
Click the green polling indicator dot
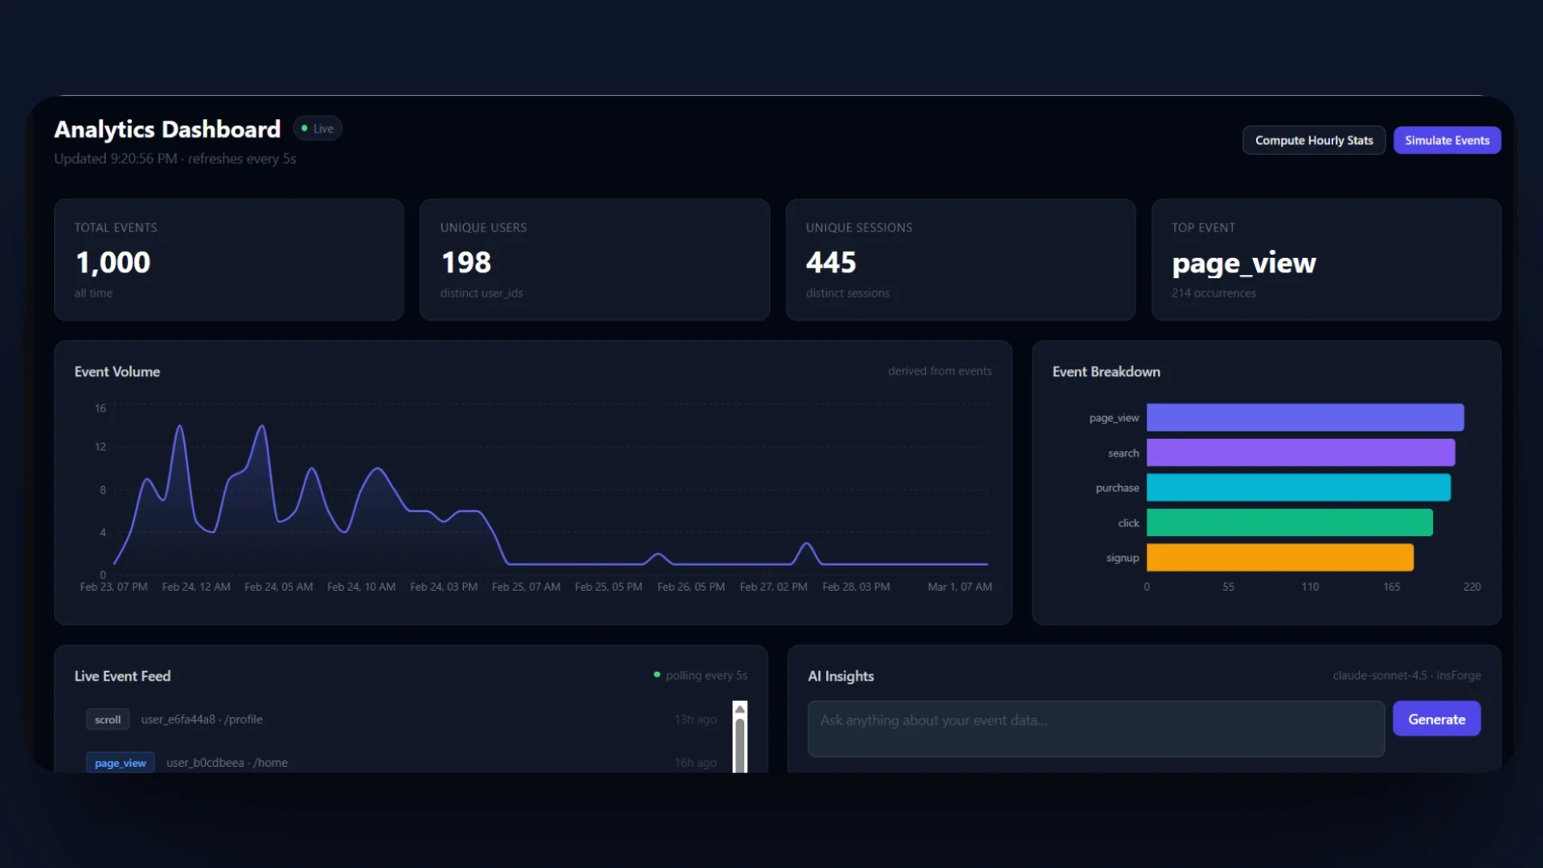click(657, 675)
